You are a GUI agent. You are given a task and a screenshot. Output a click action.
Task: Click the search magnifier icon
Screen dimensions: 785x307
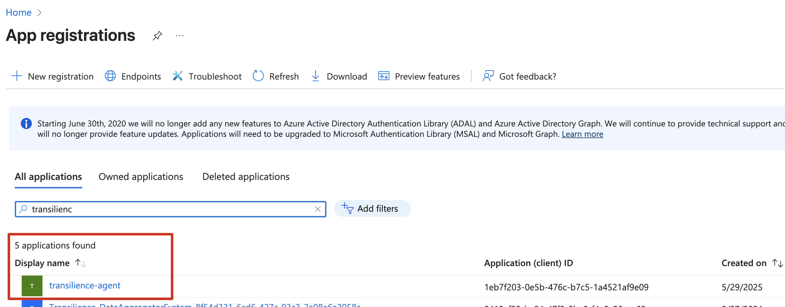pyautogui.click(x=23, y=209)
